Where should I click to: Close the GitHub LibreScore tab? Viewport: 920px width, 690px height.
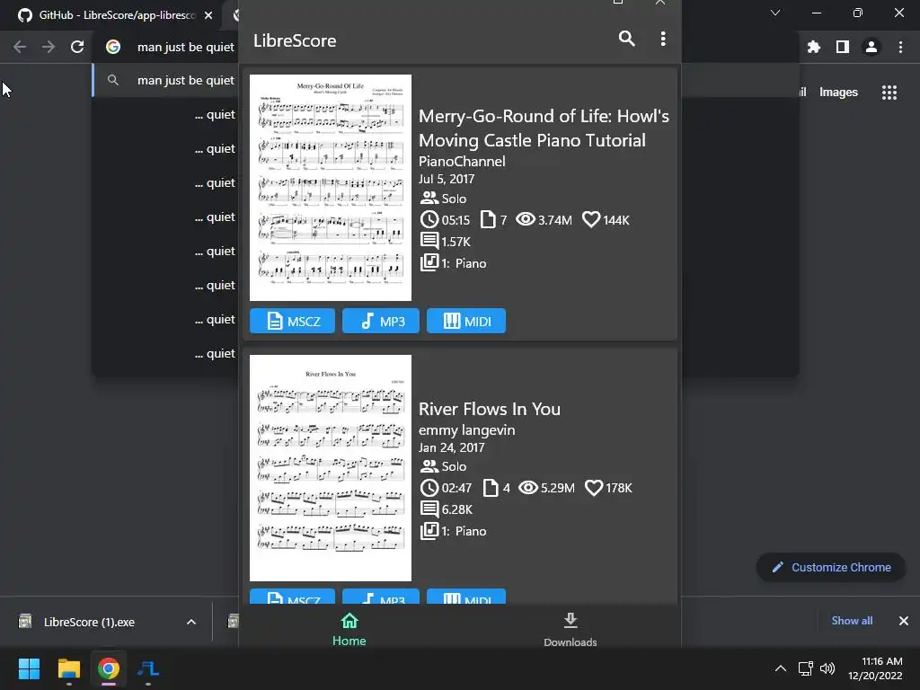coord(208,15)
